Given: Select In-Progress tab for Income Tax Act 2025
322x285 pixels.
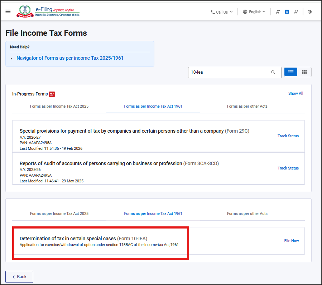Looking at the screenshot, I should pyautogui.click(x=59, y=107).
